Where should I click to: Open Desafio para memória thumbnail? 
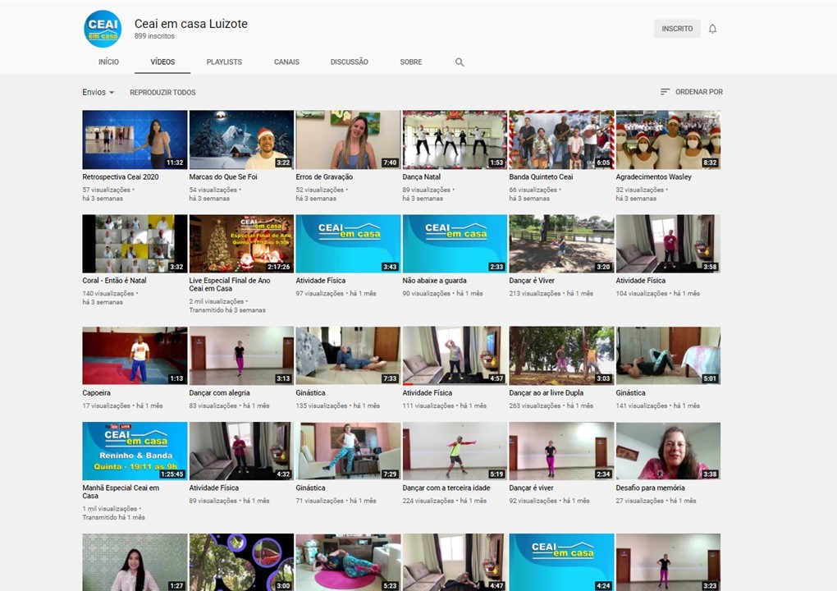tap(668, 451)
